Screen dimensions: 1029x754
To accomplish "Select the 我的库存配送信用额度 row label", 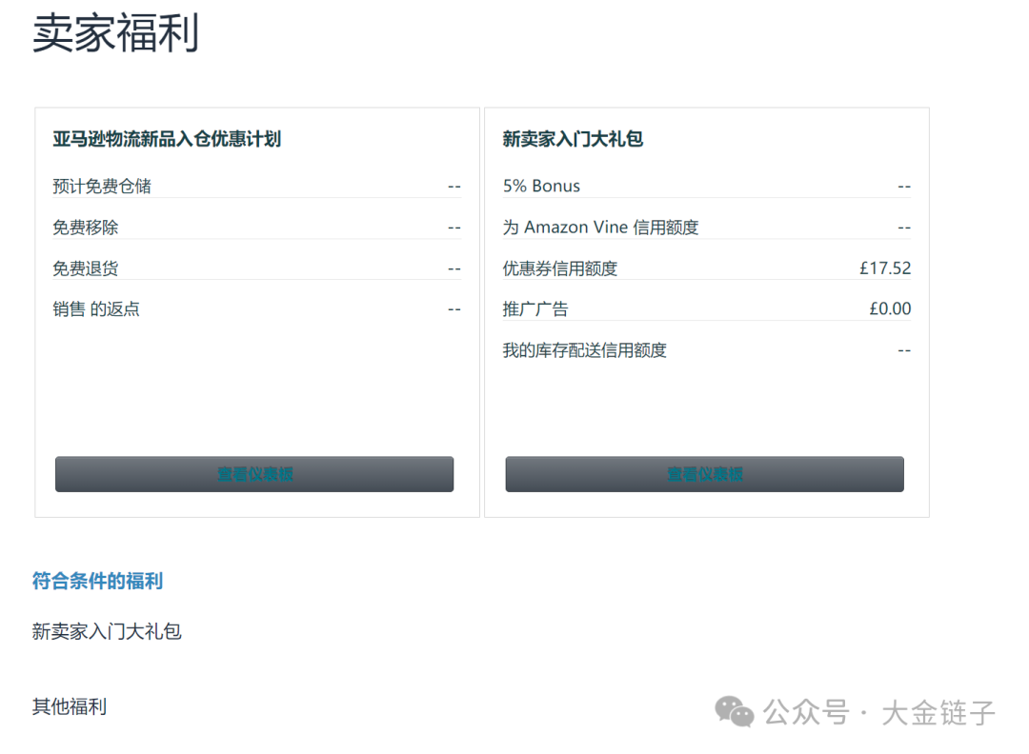I will point(584,350).
